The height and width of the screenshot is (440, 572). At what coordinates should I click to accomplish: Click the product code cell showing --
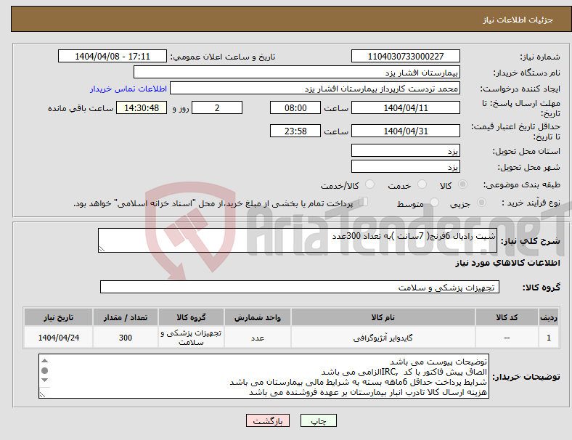tap(507, 338)
